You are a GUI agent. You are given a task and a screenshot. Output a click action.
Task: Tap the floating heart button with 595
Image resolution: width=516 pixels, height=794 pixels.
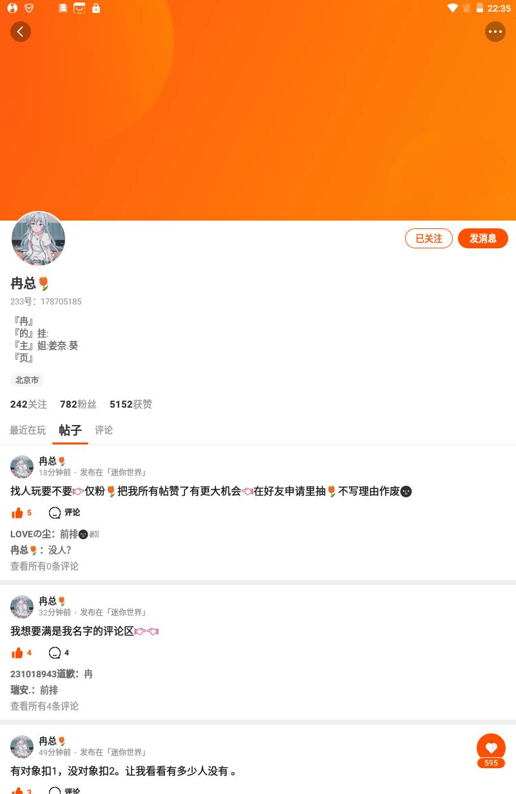(x=491, y=751)
